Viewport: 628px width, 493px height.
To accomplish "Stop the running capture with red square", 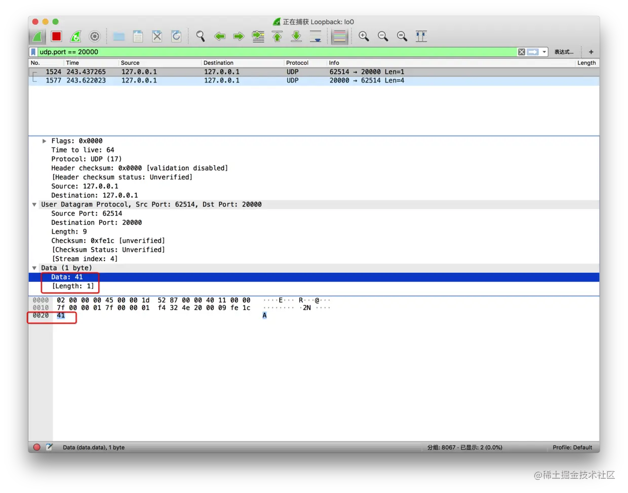I will pos(56,36).
